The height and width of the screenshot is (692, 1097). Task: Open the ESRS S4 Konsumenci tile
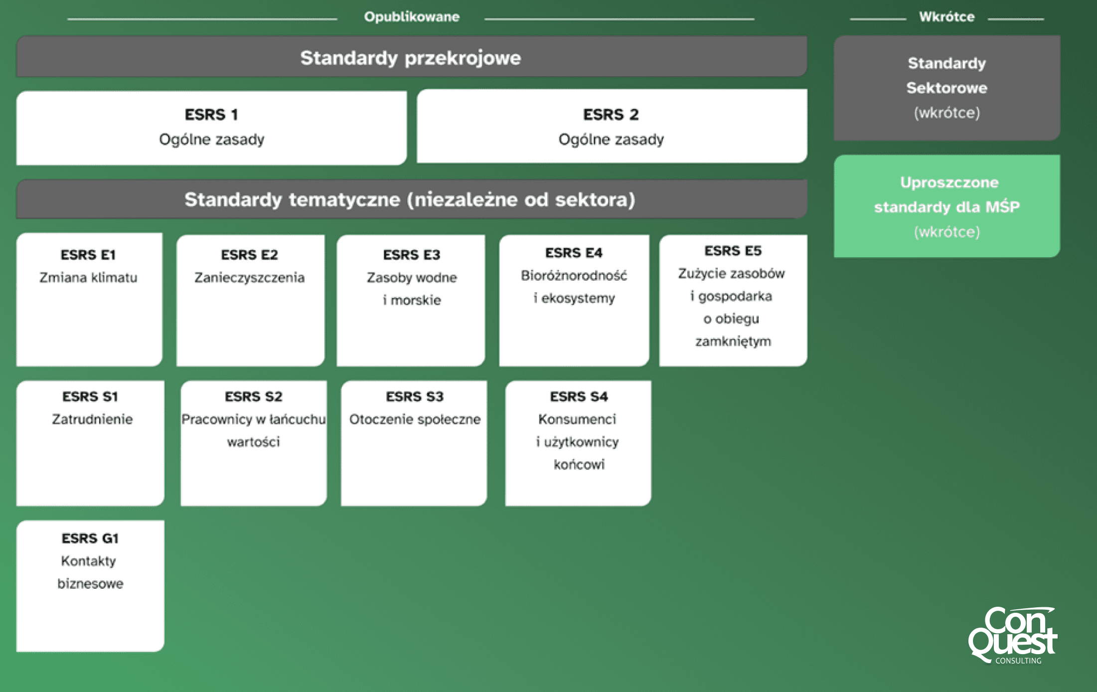[x=578, y=443]
